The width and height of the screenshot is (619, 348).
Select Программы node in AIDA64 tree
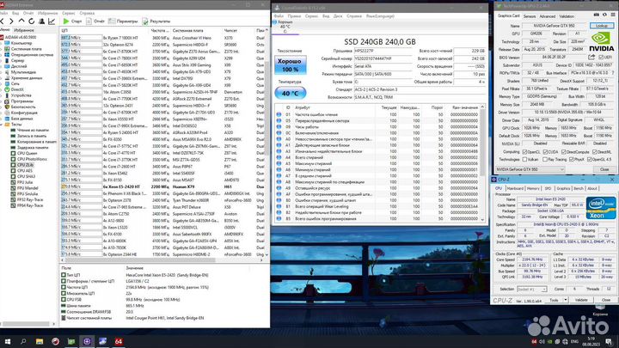(19, 101)
